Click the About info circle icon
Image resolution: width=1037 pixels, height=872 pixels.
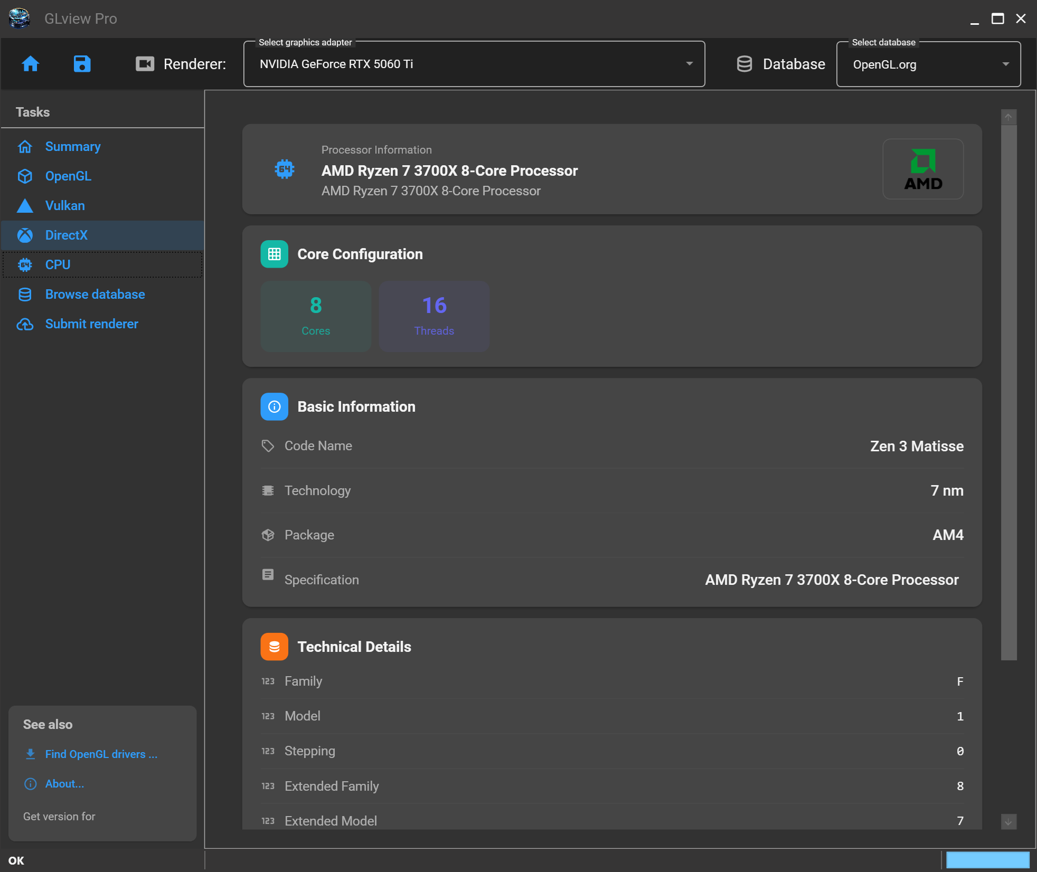click(31, 783)
